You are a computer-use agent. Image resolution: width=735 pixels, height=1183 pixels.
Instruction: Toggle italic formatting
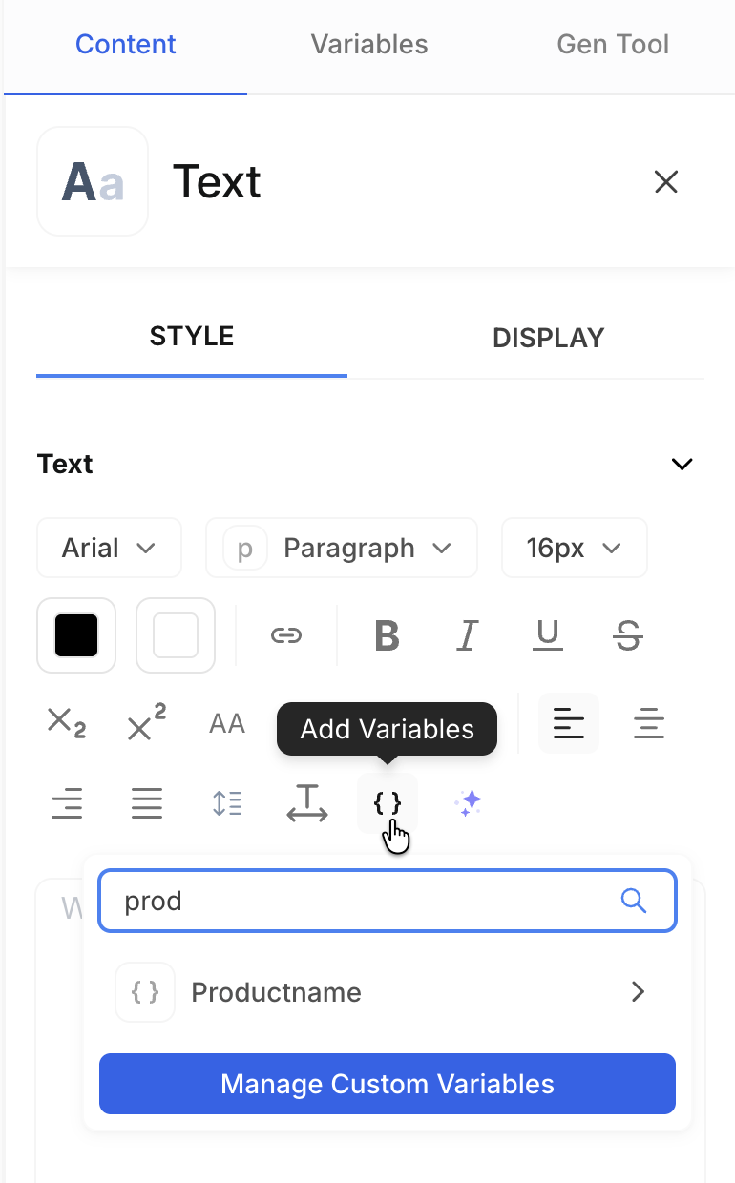[x=467, y=635]
